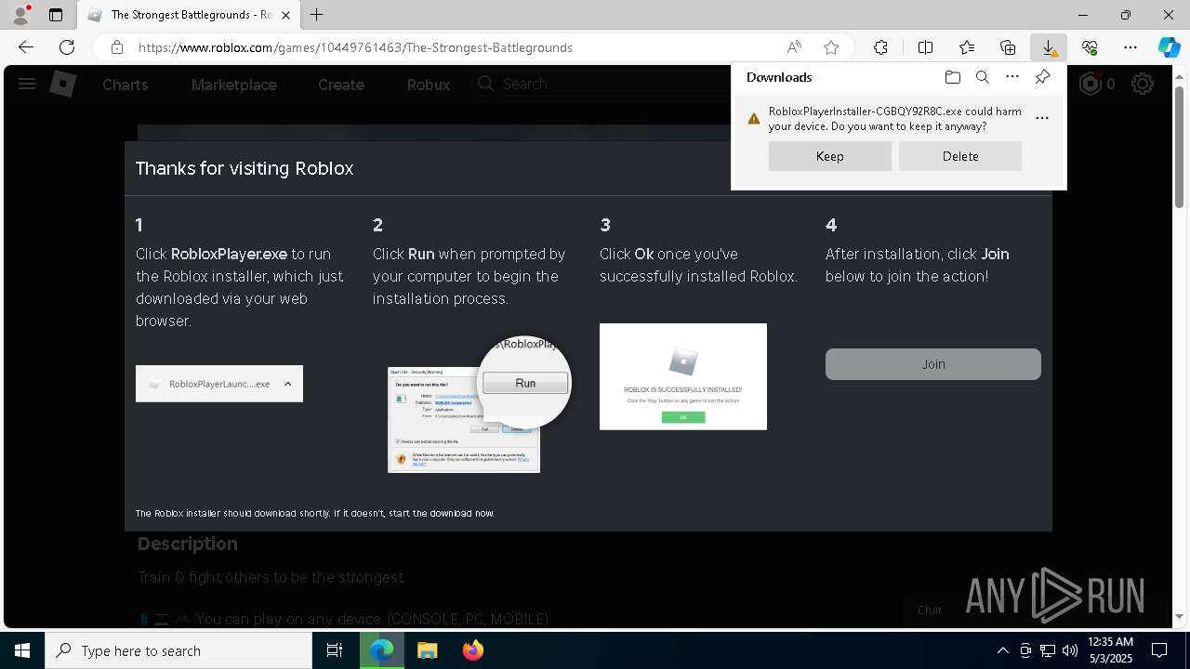
Task: Click the Roblox successfully installed image
Action: [x=683, y=376]
